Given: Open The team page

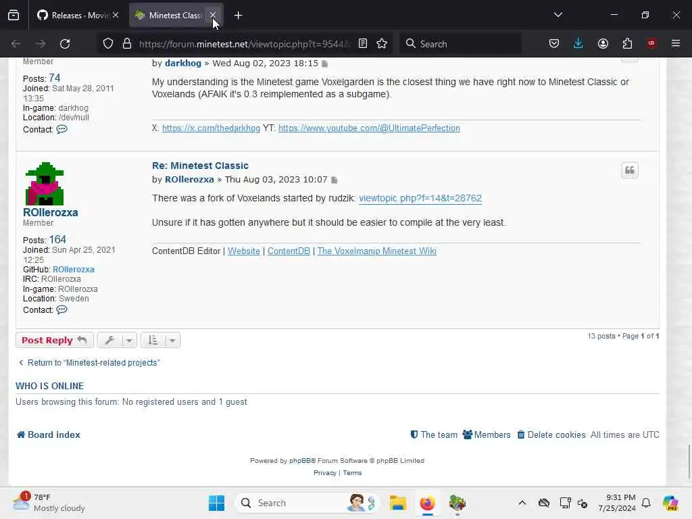Looking at the screenshot, I should tap(434, 435).
